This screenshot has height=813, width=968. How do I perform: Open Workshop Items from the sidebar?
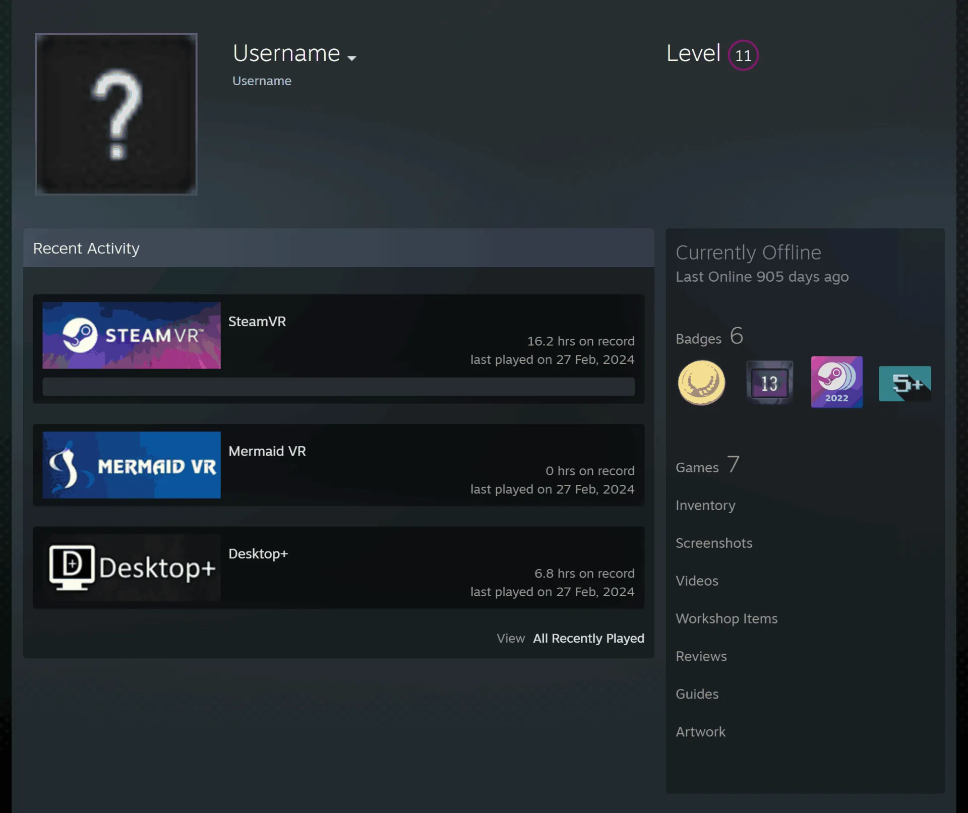(727, 619)
